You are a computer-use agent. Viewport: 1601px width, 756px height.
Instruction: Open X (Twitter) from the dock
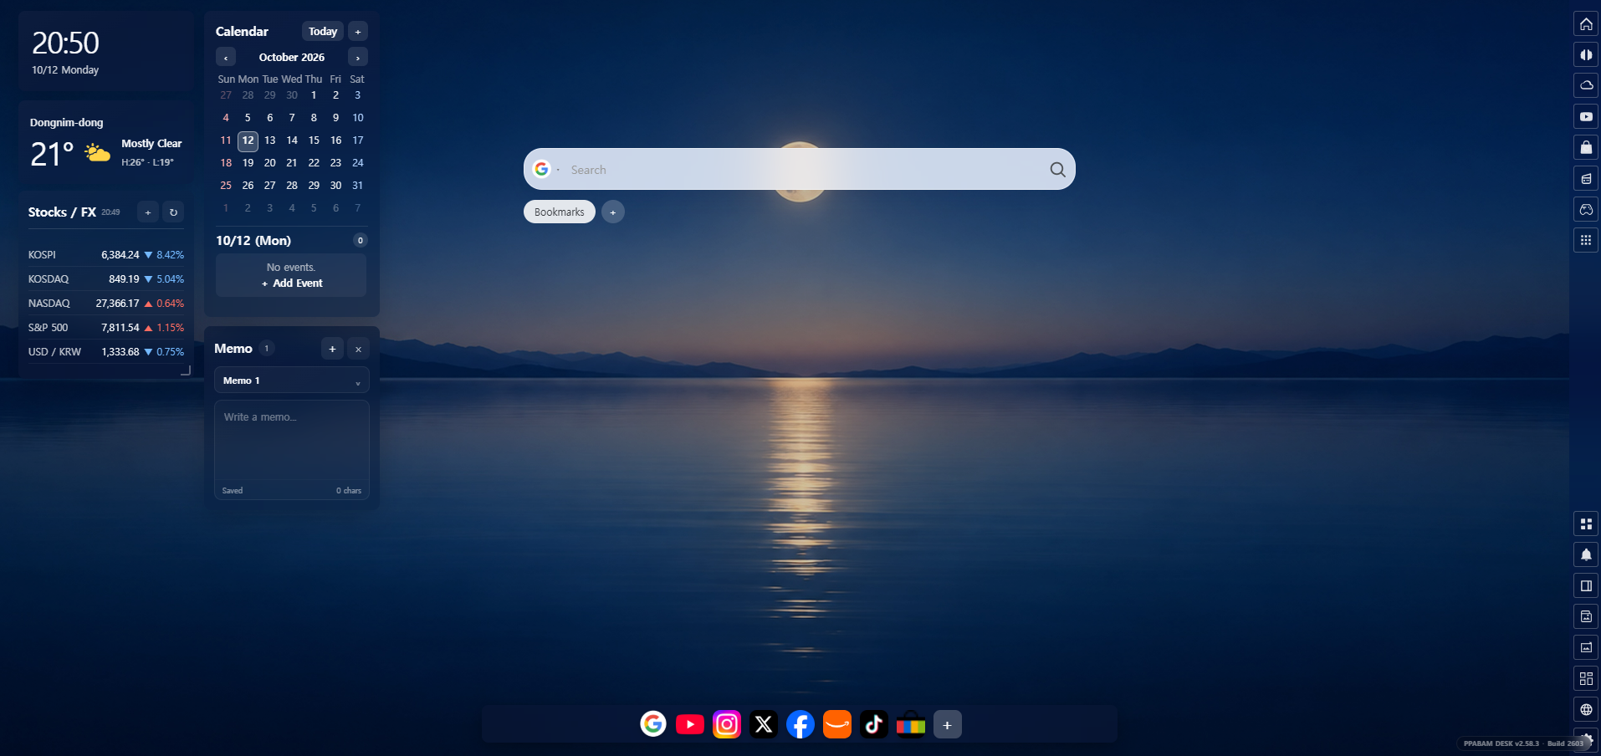[764, 724]
